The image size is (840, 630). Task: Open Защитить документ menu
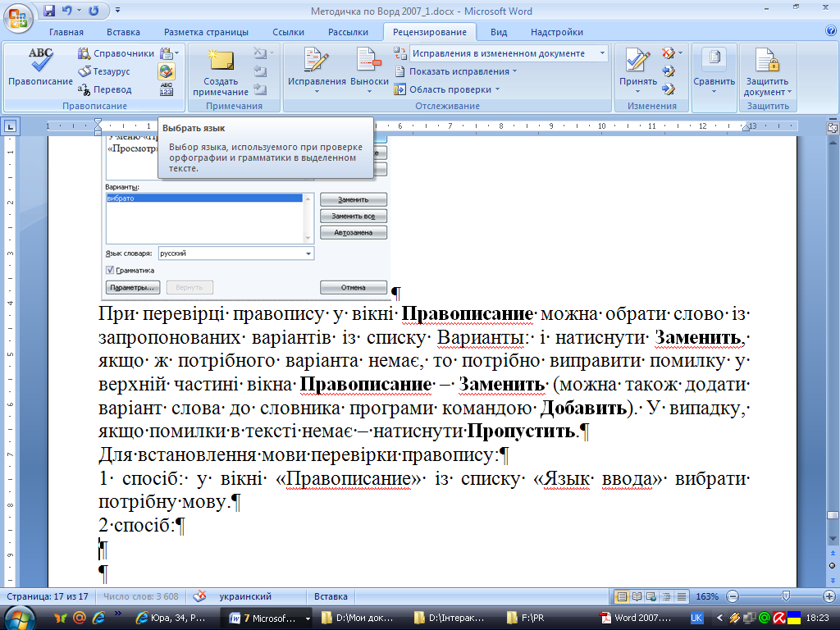pyautogui.click(x=767, y=72)
